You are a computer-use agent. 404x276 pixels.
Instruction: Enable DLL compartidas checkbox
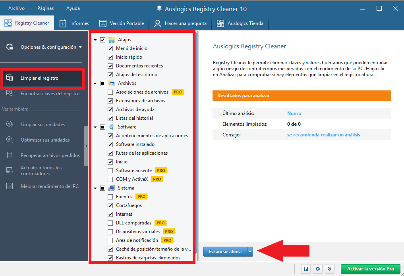coord(110,223)
